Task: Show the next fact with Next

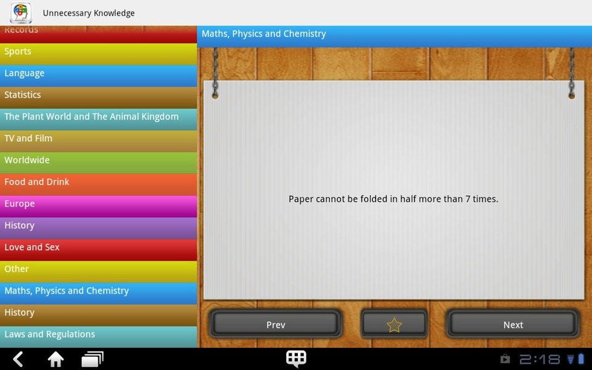Action: click(512, 324)
